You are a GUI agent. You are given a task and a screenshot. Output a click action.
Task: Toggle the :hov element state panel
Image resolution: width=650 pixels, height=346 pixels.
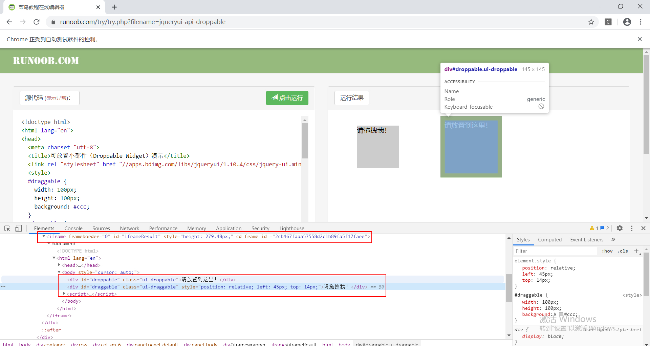pyautogui.click(x=607, y=251)
